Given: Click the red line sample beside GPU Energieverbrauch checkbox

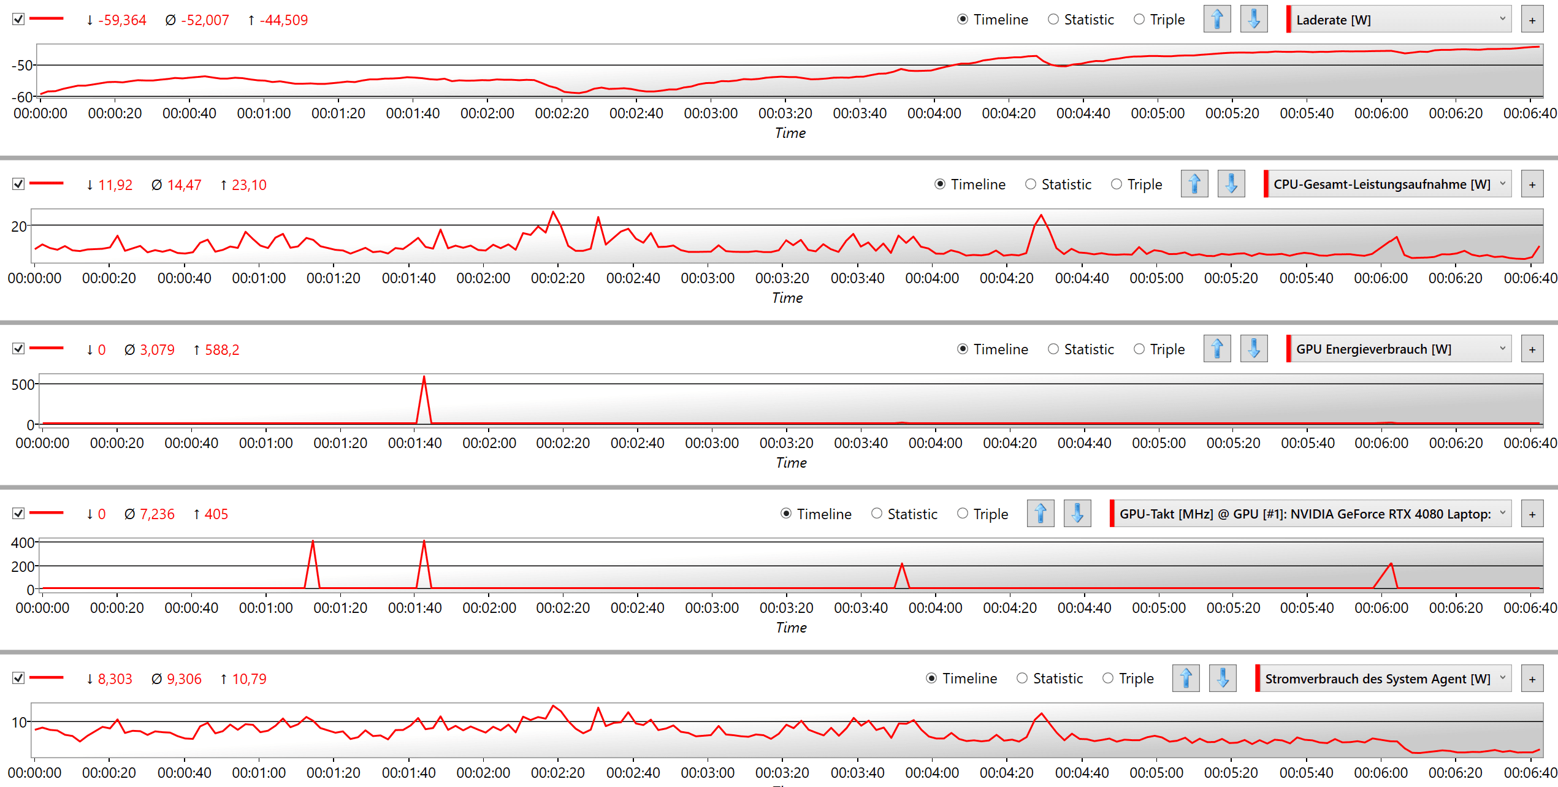Looking at the screenshot, I should (x=47, y=348).
